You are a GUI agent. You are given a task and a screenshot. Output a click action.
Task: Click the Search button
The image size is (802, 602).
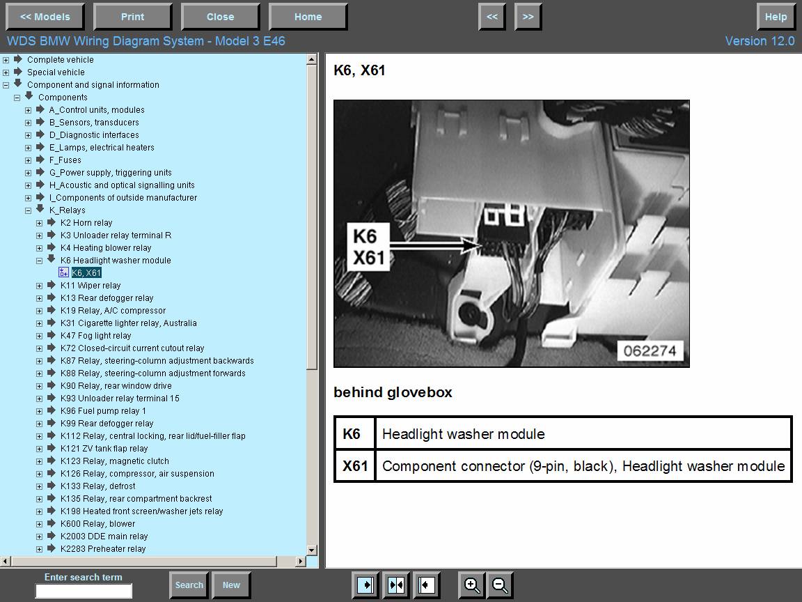coord(189,585)
